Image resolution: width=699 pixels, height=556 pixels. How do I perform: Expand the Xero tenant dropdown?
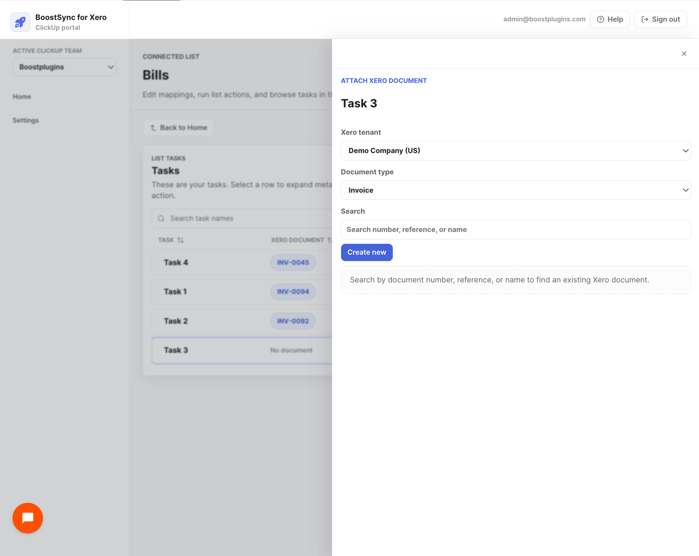[x=516, y=151]
